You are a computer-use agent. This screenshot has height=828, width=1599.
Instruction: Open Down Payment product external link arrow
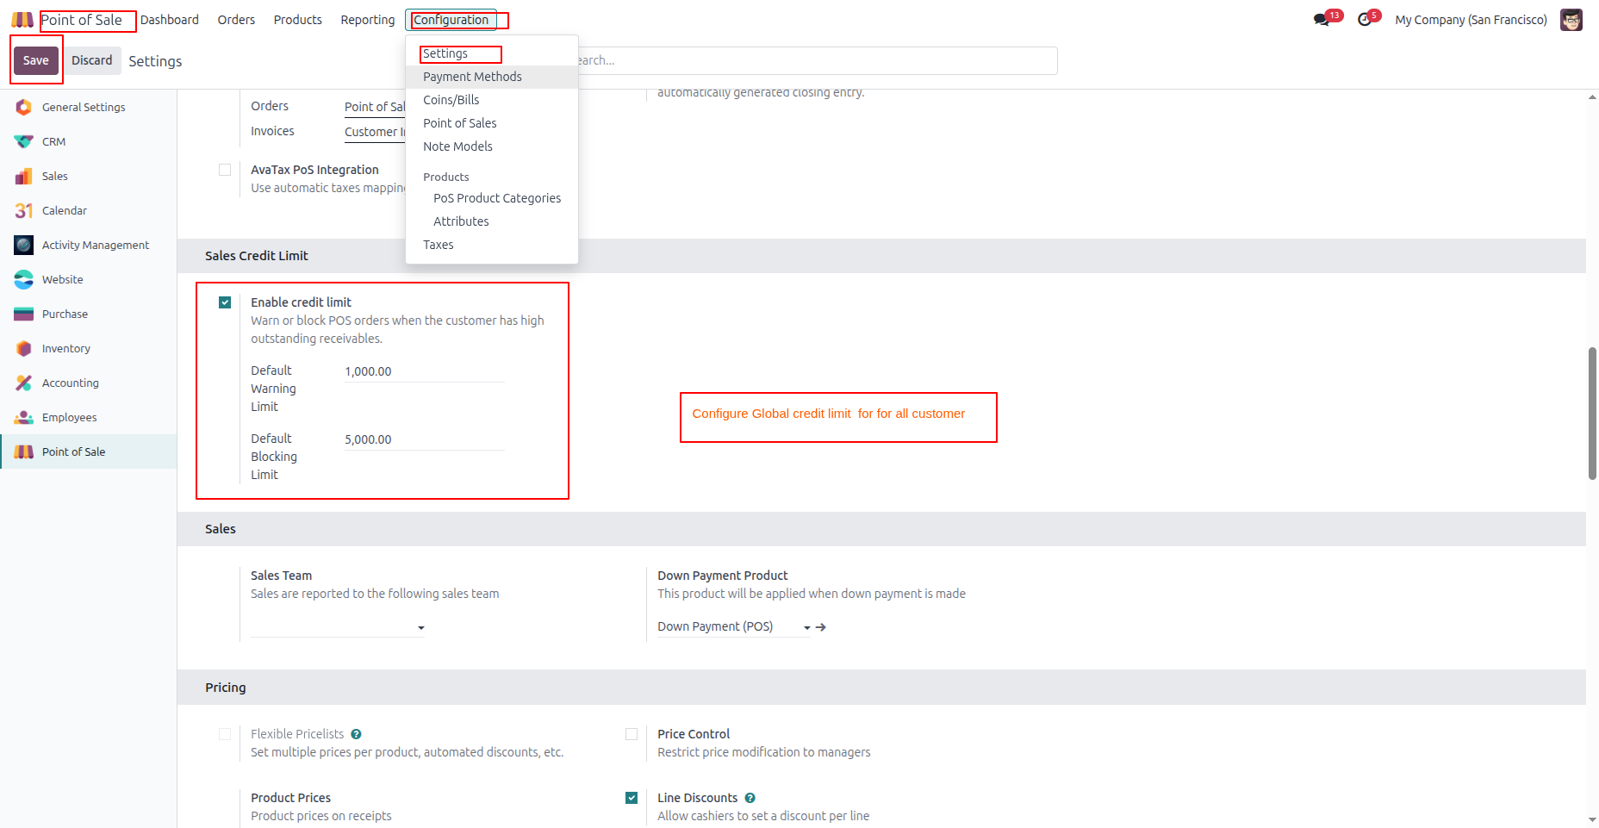click(821, 627)
